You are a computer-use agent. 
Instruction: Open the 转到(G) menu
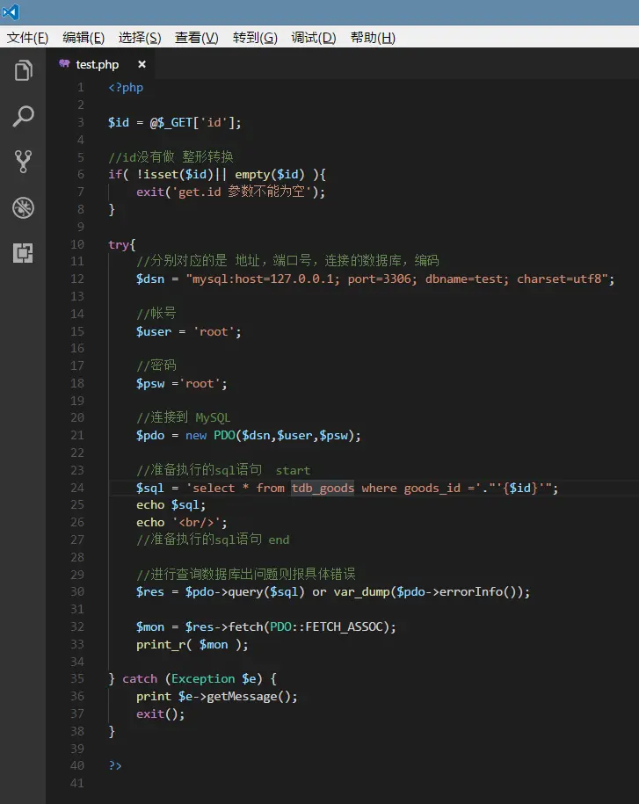pyautogui.click(x=255, y=38)
